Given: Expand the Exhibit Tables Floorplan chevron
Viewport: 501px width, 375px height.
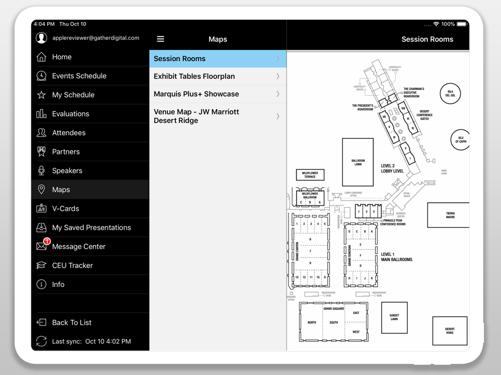Looking at the screenshot, I should tap(278, 76).
